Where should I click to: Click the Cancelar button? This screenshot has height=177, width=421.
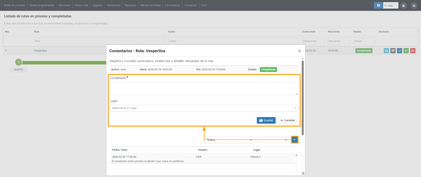[x=288, y=120]
